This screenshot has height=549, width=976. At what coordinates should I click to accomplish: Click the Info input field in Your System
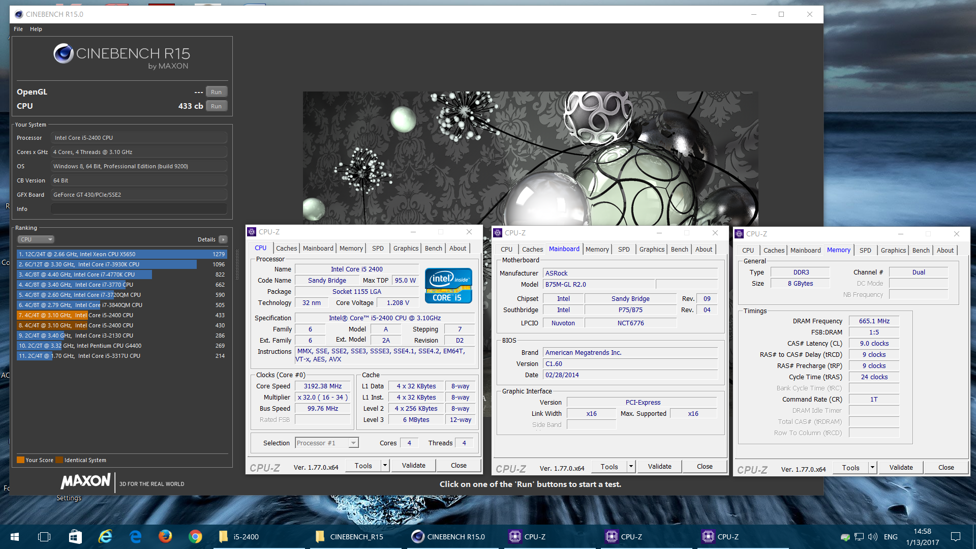point(139,209)
